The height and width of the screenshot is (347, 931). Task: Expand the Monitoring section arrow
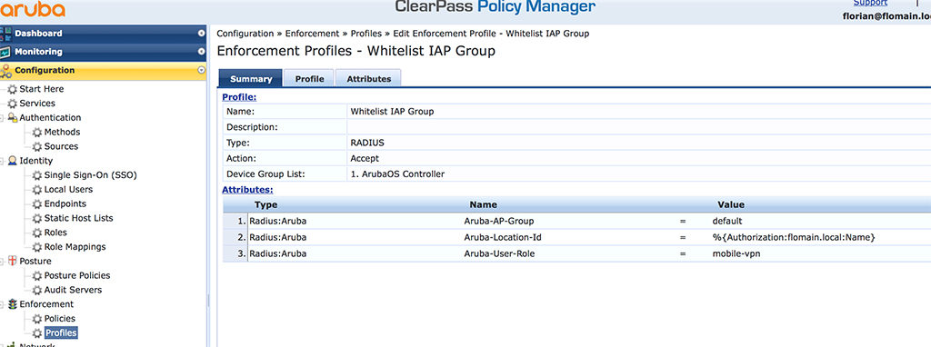coord(201,52)
